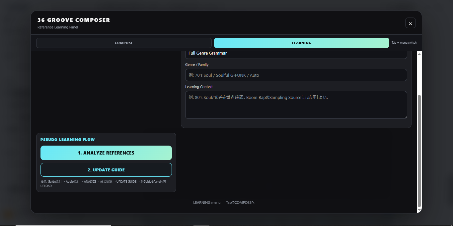Click the panel's vertical scrollbar thumb

coord(419,151)
